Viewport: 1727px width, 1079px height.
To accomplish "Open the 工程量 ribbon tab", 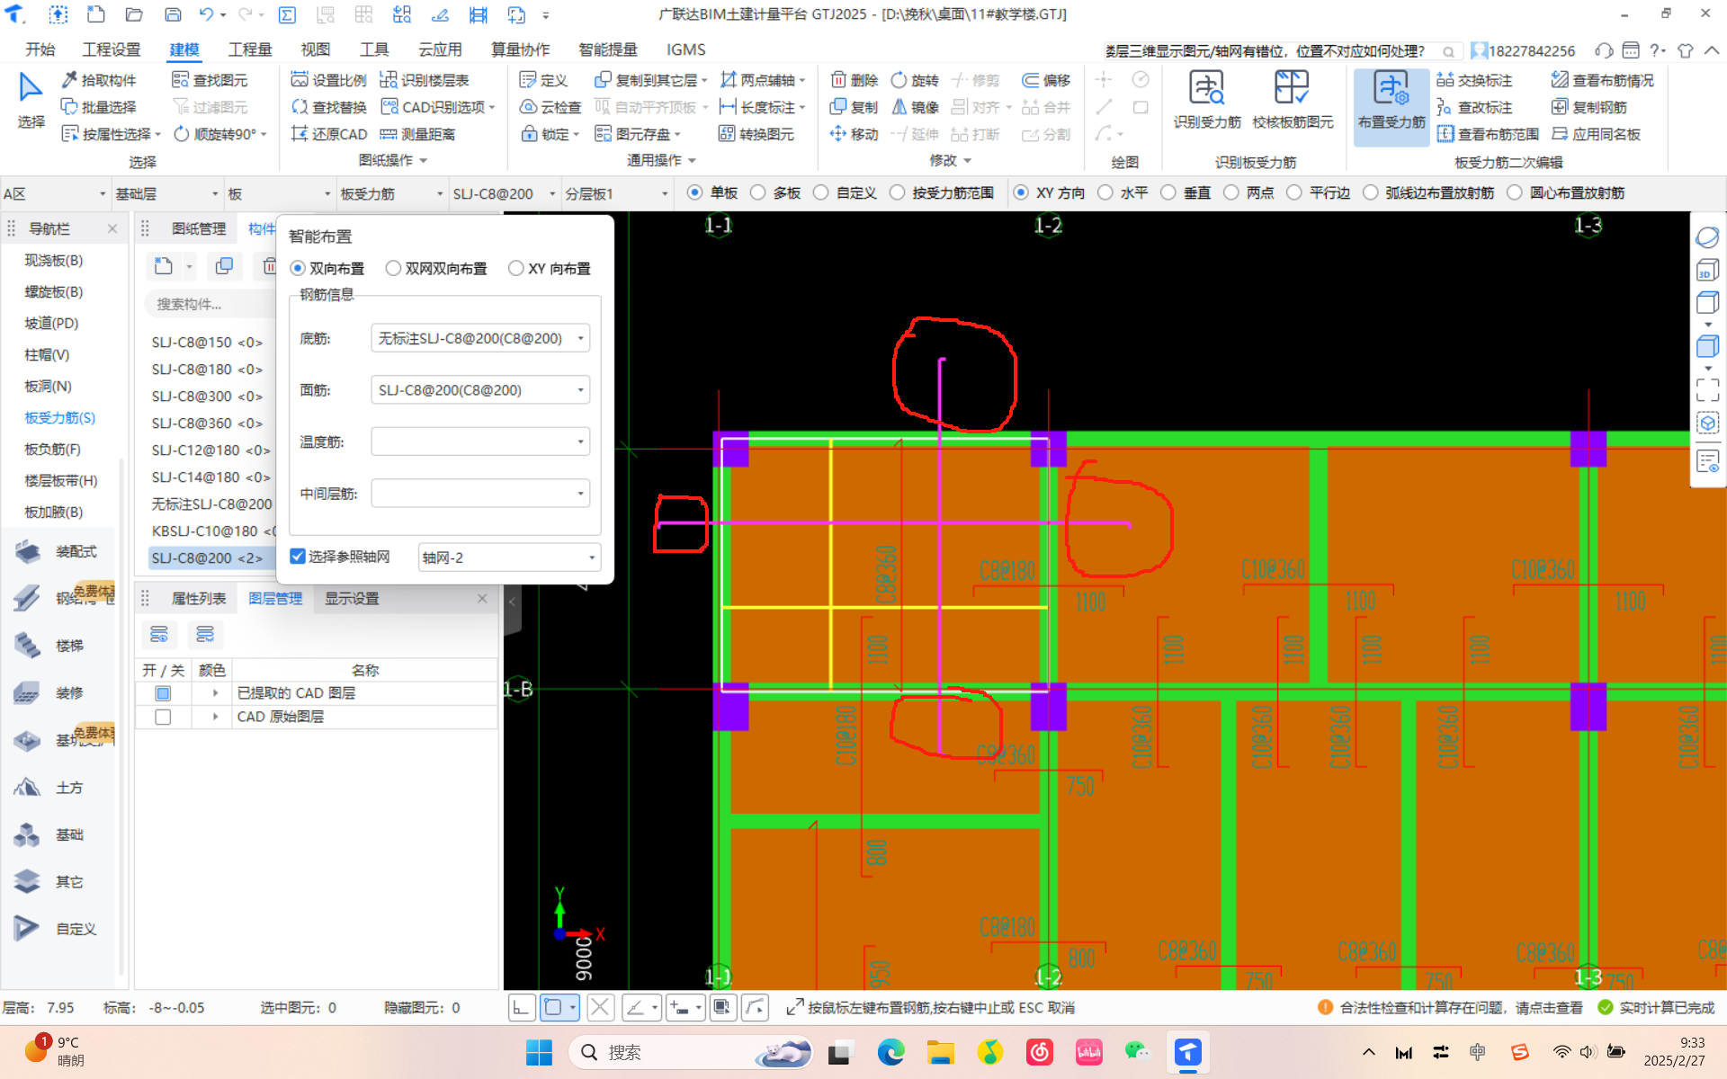I will point(250,49).
